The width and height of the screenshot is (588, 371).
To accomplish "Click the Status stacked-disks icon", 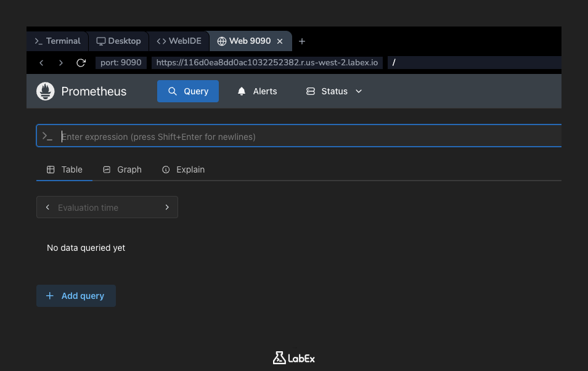I will (x=310, y=91).
